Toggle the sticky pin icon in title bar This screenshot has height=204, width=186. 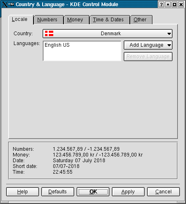click(11, 5)
